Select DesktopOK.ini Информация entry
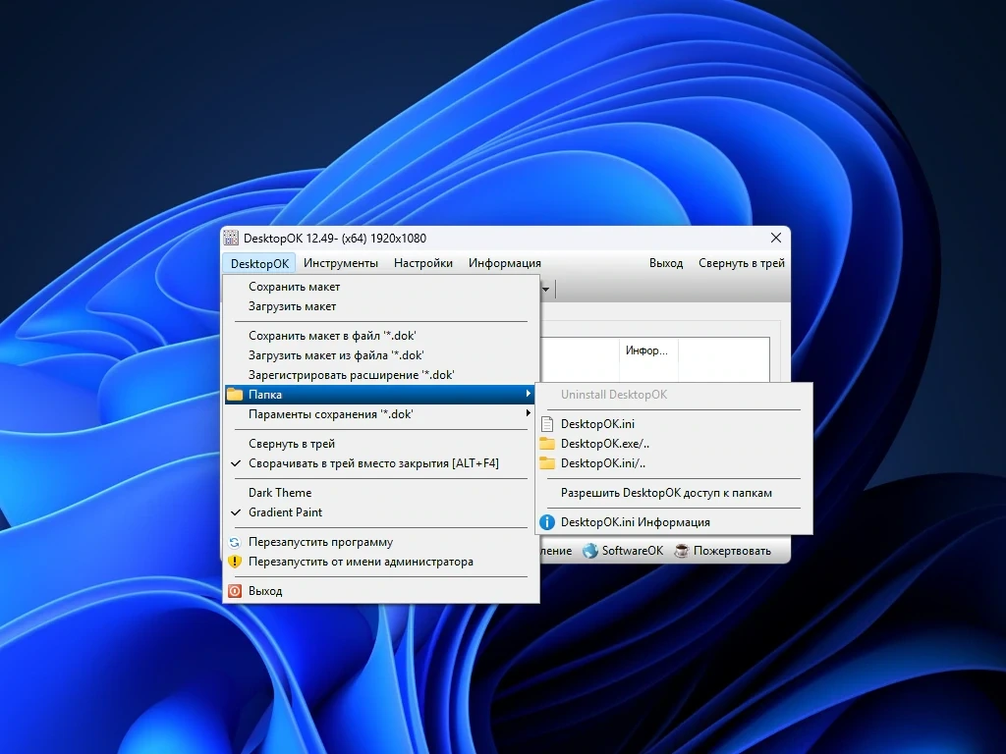Viewport: 1006px width, 754px height. click(x=674, y=522)
